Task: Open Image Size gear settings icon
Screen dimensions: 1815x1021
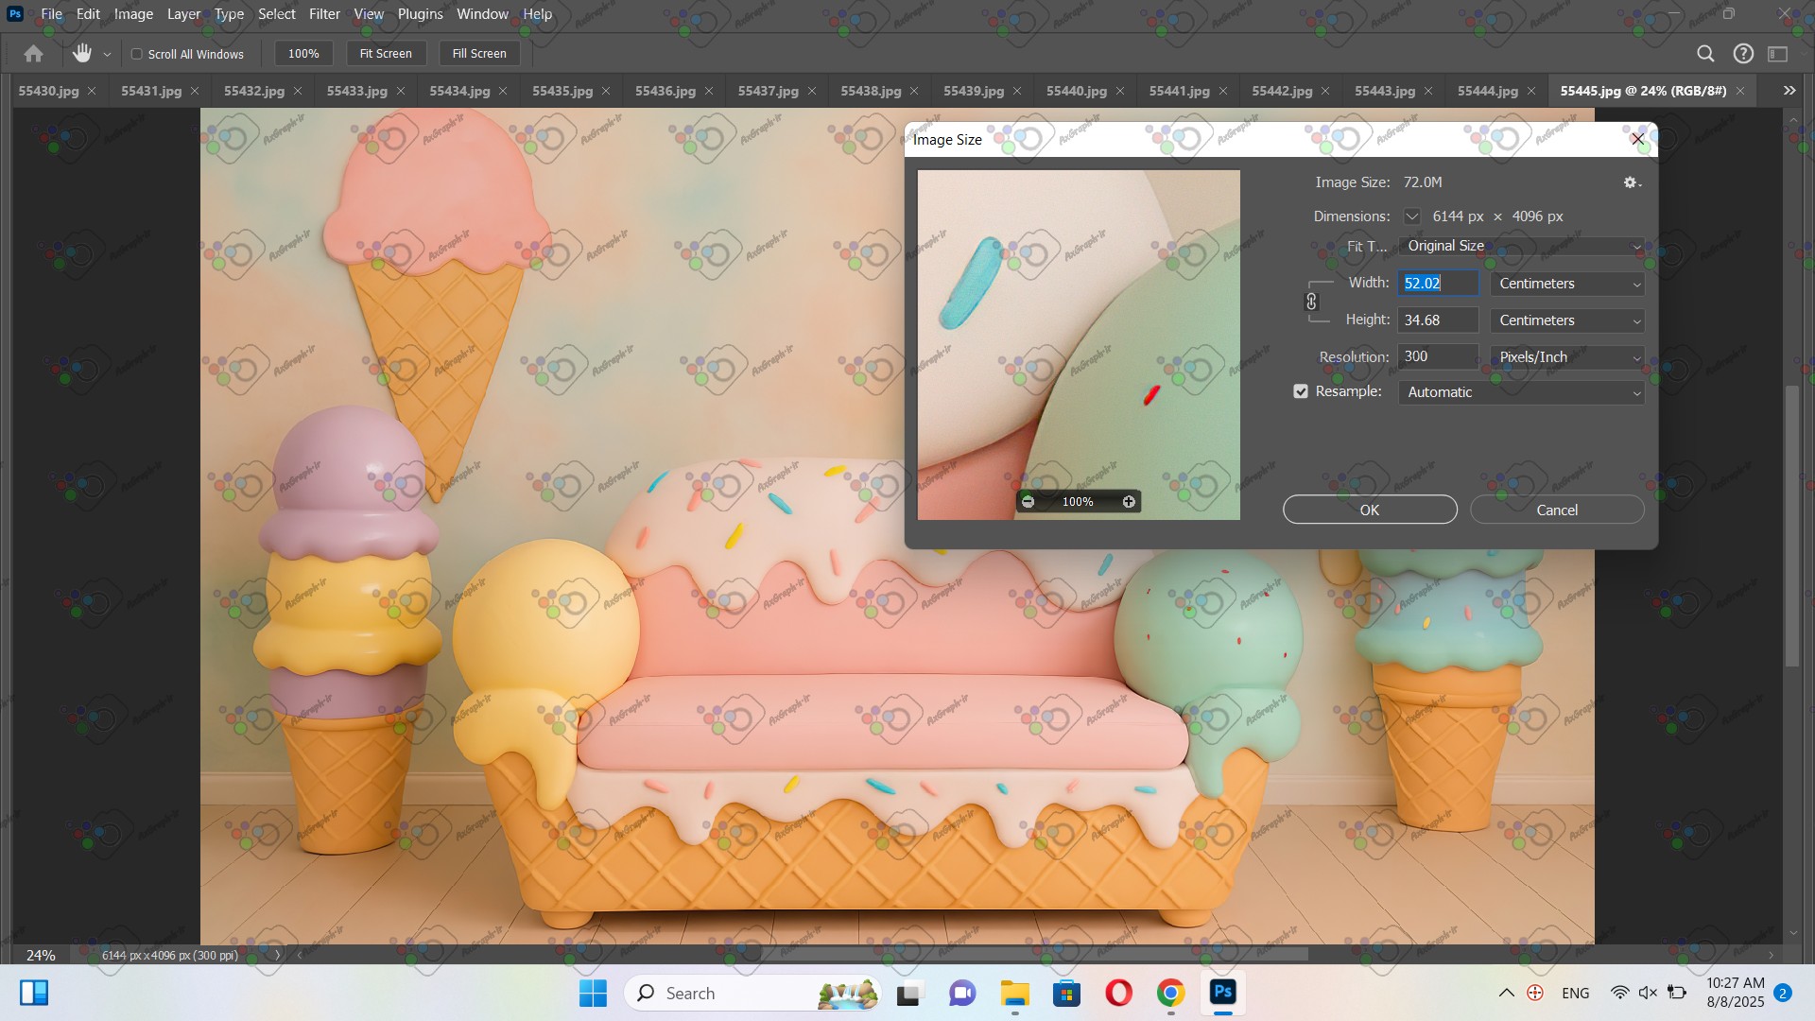Action: pos(1631,182)
